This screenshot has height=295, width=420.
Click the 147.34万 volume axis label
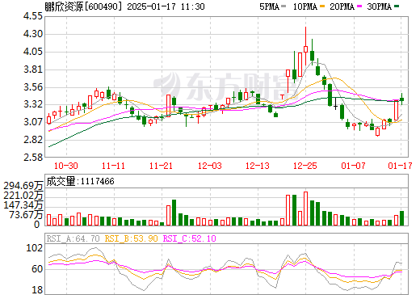tap(23, 205)
